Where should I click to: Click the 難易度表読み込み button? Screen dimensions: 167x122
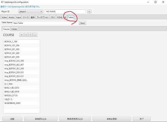[x=75, y=119]
